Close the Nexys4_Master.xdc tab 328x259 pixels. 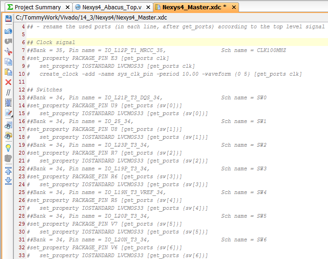coord(234,7)
